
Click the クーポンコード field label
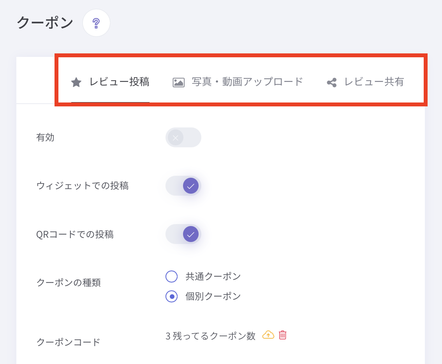coord(68,342)
